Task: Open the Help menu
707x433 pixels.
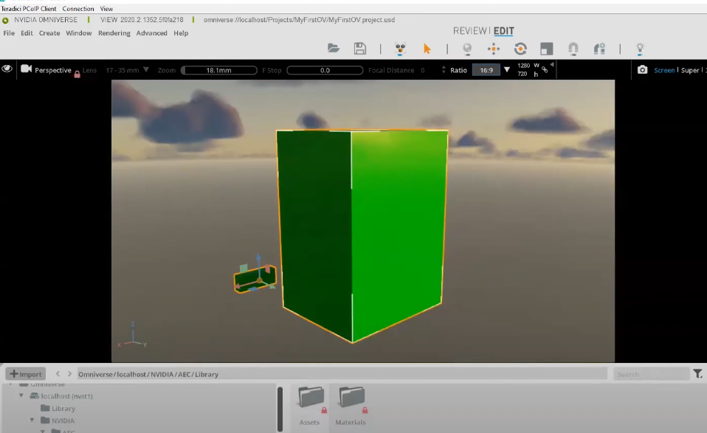Action: 181,33
